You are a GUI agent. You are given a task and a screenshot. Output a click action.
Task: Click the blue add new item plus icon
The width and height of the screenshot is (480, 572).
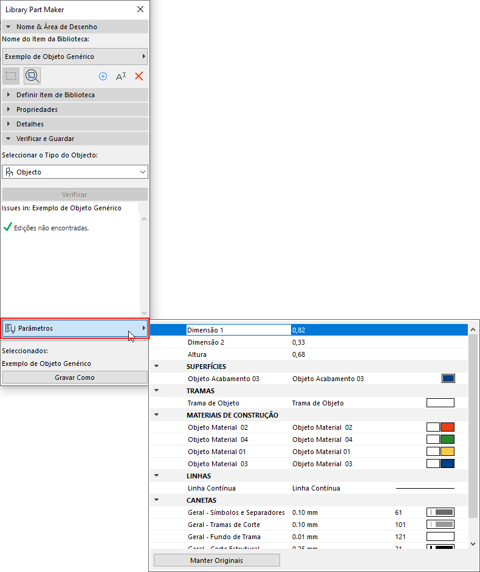(x=103, y=76)
